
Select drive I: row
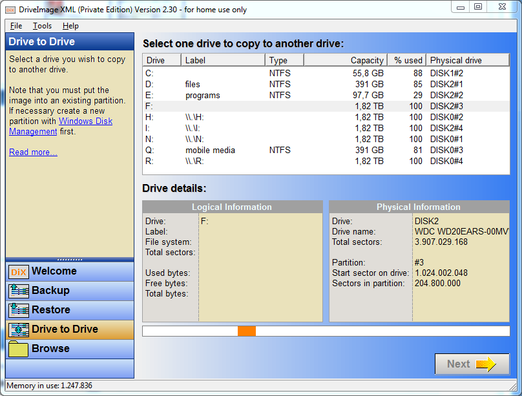click(x=326, y=128)
